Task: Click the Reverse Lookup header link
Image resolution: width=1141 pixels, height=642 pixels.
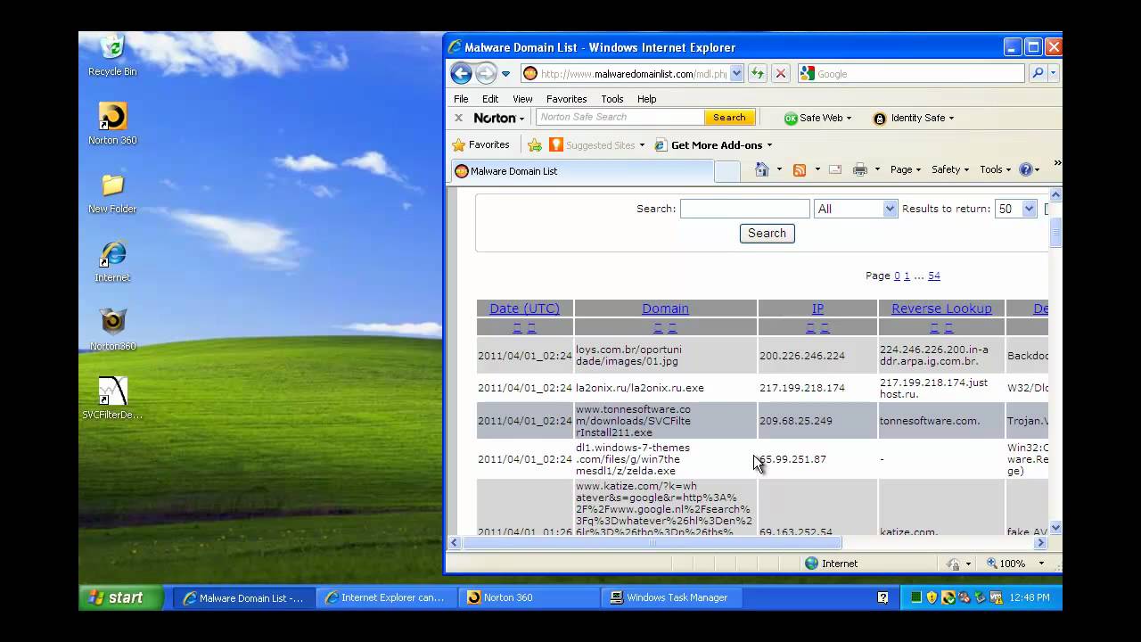Action: [x=941, y=309]
